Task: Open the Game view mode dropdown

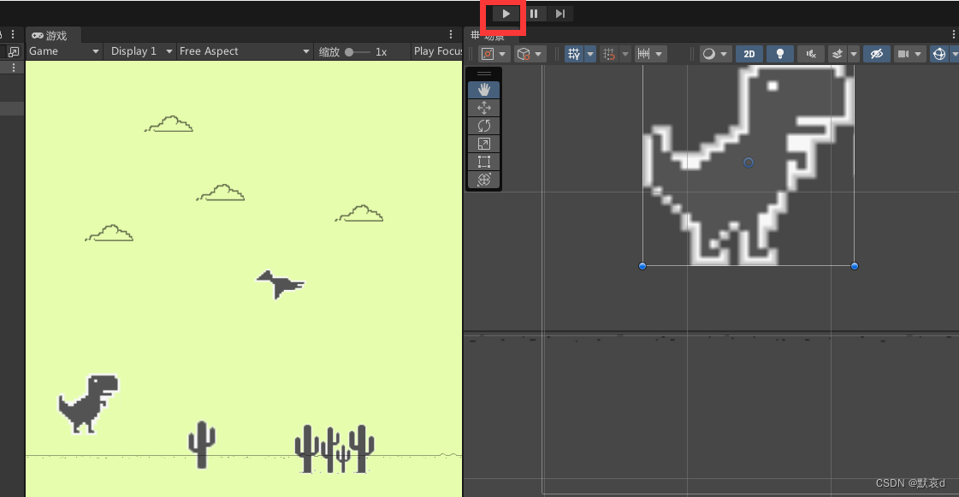Action: 63,51
